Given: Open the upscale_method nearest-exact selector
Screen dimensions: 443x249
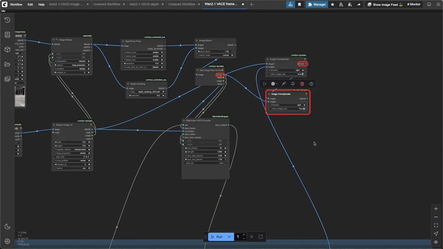Looking at the screenshot, I should tap(72, 149).
